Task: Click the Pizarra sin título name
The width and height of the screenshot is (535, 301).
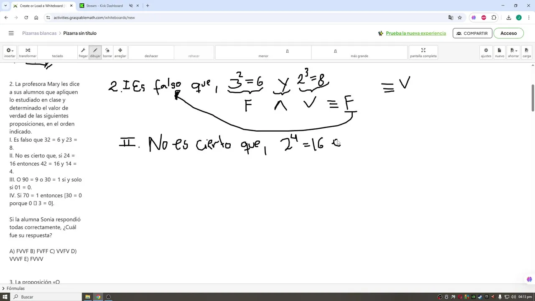Action: (x=80, y=33)
